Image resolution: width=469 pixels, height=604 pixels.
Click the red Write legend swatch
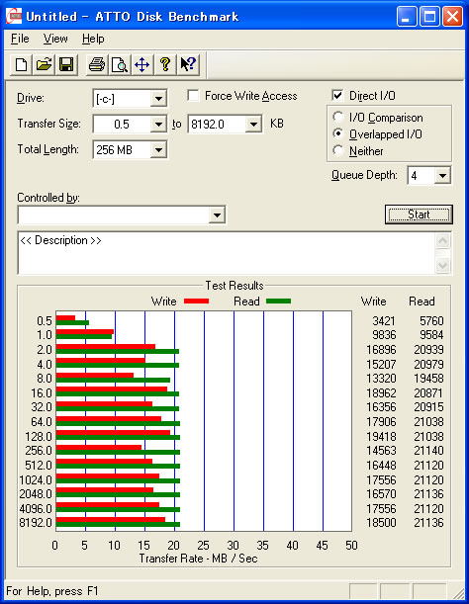coord(196,301)
